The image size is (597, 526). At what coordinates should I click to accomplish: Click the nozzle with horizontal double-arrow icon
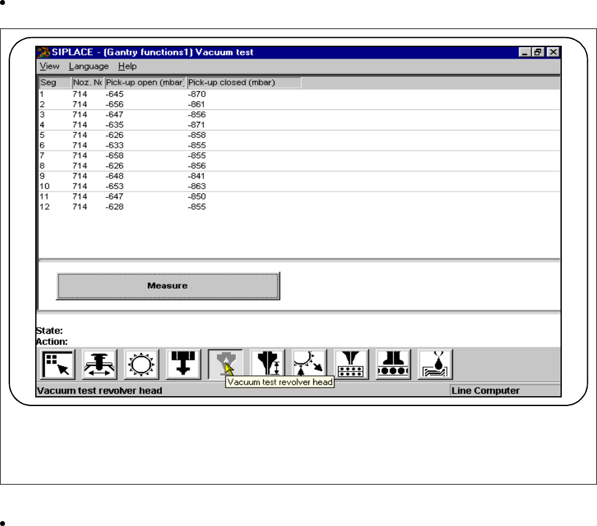[x=99, y=365]
